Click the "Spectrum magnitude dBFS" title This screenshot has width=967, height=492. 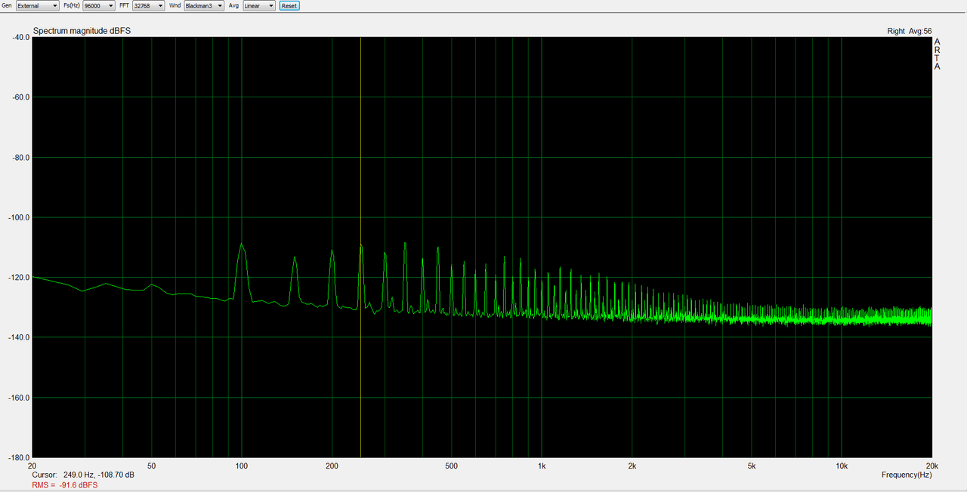click(x=82, y=31)
